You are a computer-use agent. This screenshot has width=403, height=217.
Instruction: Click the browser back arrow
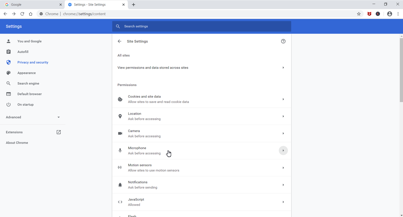(x=5, y=14)
